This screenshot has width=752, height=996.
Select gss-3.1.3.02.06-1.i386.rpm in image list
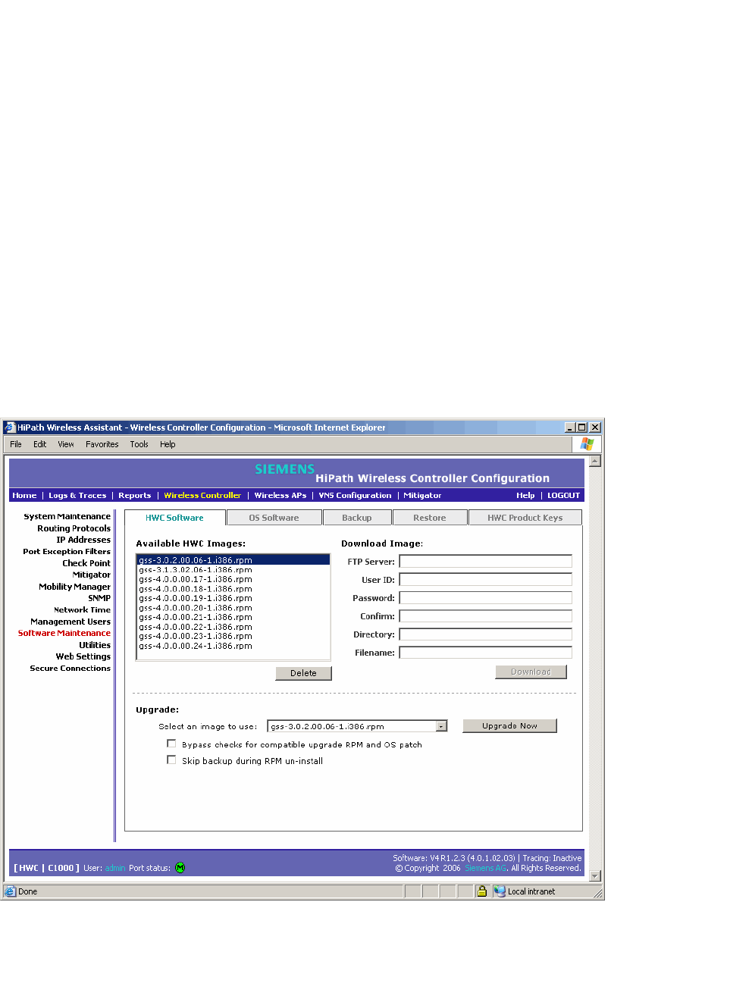196,569
